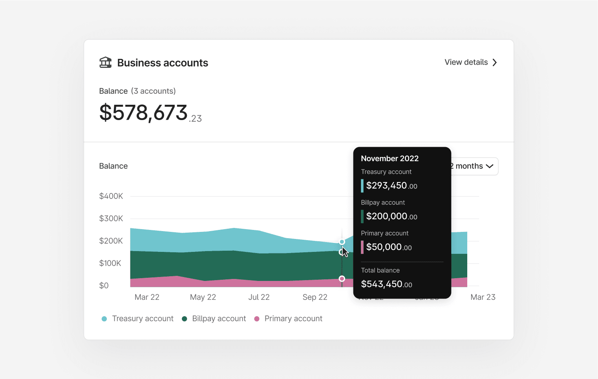Image resolution: width=598 pixels, height=379 pixels.
Task: Expand the 3 accounts balance breakdown
Action: pos(154,91)
